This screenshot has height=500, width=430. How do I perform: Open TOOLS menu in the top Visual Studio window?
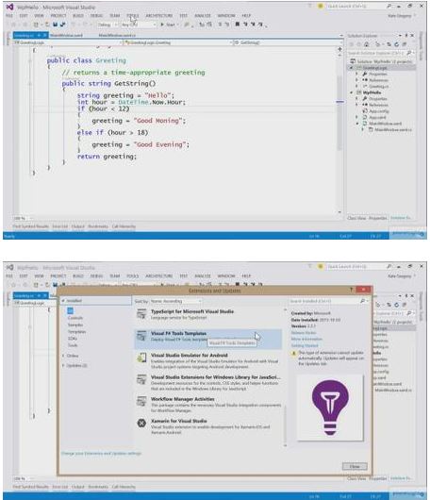pyautogui.click(x=133, y=15)
